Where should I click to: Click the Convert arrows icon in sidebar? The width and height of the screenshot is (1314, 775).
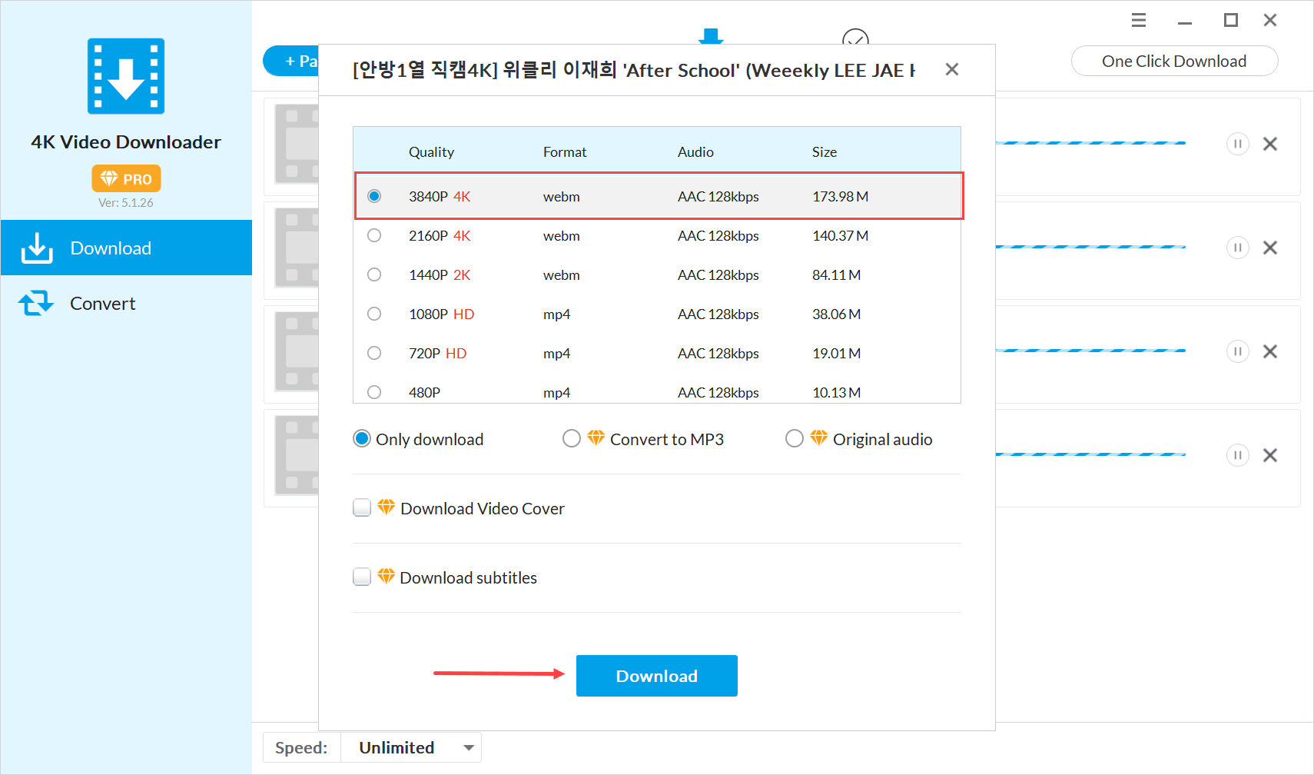tap(36, 303)
